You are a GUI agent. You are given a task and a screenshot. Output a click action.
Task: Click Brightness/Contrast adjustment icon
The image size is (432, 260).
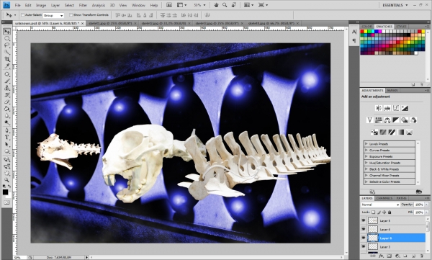[379, 108]
